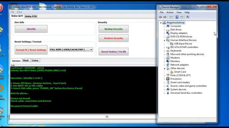Image resolution: width=229 pixels, height=128 pixels.
Task: Select the USB Input Device entry
Action: pos(183,43)
